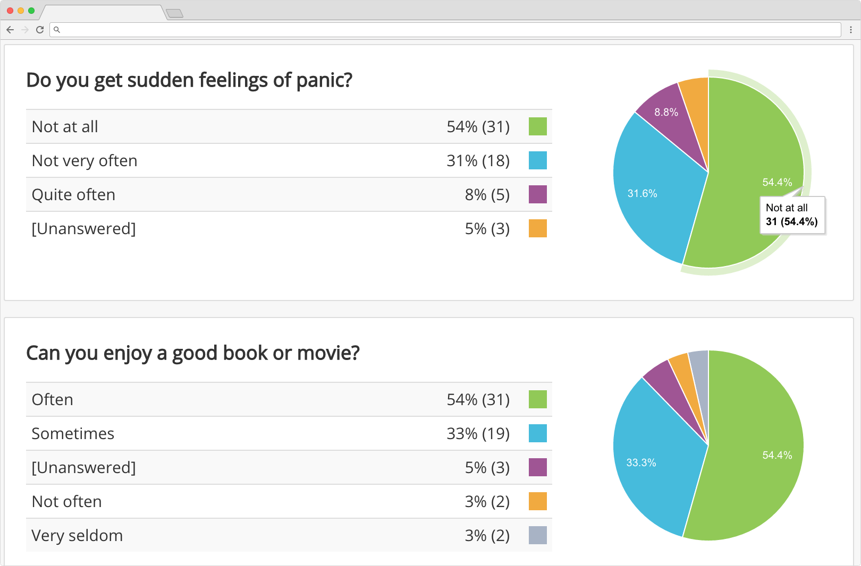861x566 pixels.
Task: Click the green swatch next to Not at all
Action: (537, 126)
